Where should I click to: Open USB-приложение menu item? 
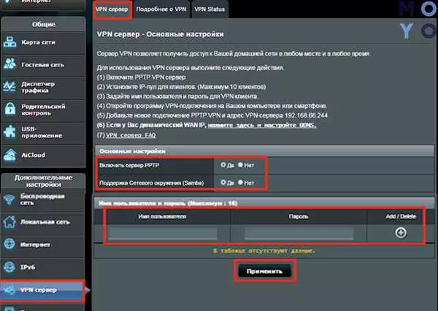(x=43, y=132)
